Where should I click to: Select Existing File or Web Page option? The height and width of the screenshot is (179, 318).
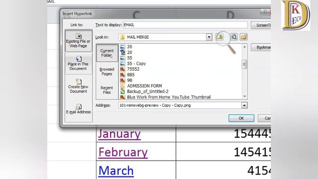(79, 41)
